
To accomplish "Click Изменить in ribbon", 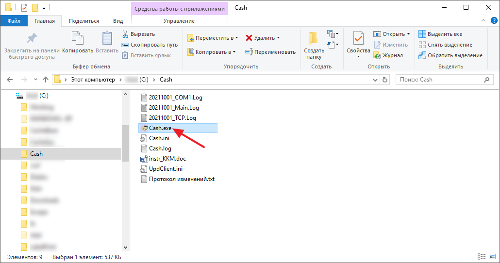I will pos(391,45).
